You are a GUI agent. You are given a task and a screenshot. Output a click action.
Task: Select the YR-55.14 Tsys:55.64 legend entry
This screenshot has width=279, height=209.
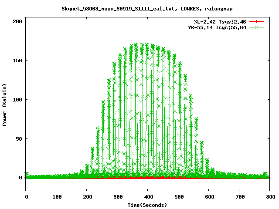coord(217,27)
